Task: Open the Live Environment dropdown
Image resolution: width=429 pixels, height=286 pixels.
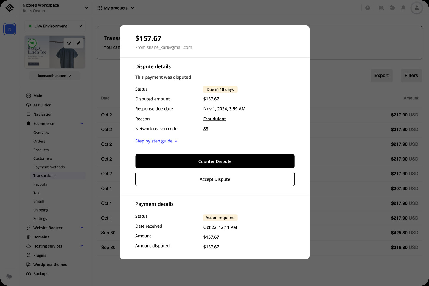Action: [55, 26]
